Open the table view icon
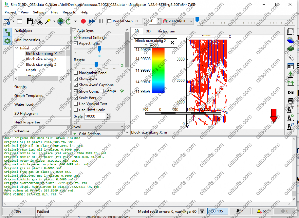Viewport: 299px width, 218px height. pos(291,66)
